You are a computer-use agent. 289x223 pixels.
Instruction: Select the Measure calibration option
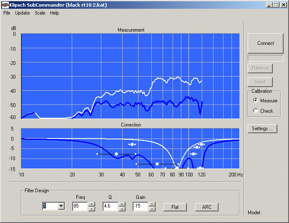pos(266,101)
